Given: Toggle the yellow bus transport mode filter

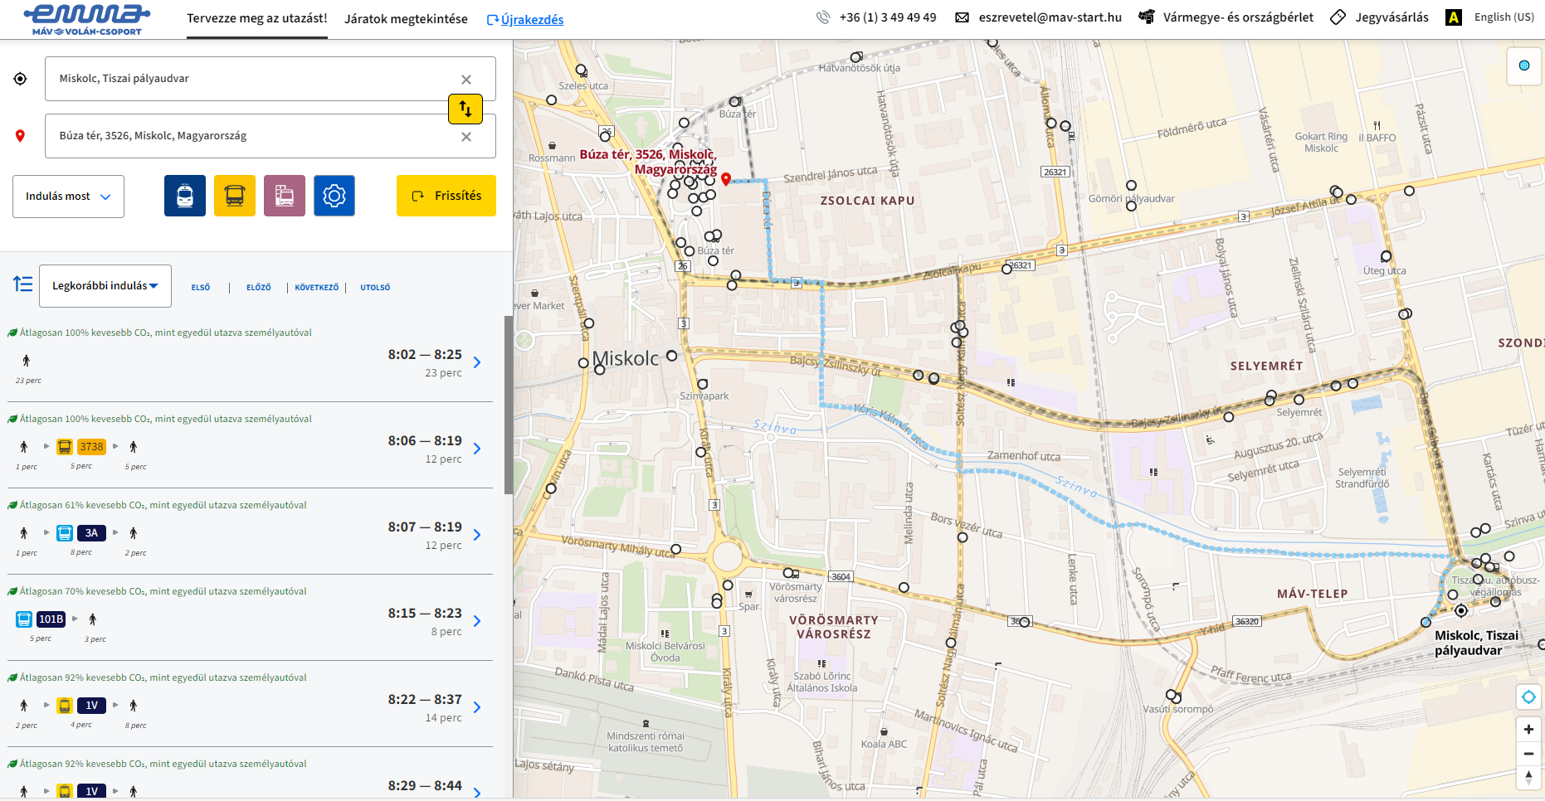Looking at the screenshot, I should click(235, 196).
